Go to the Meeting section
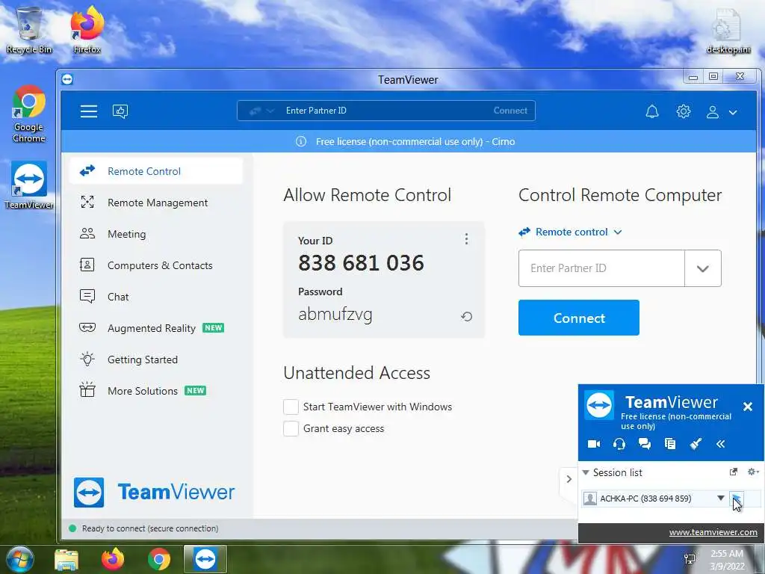 pos(156,234)
